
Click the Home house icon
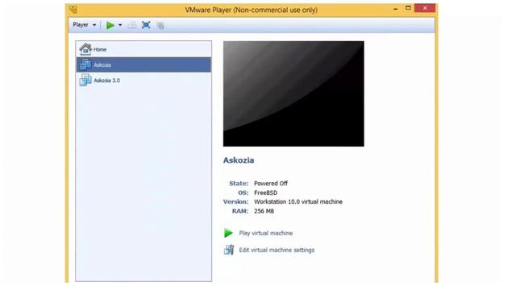[x=85, y=49]
